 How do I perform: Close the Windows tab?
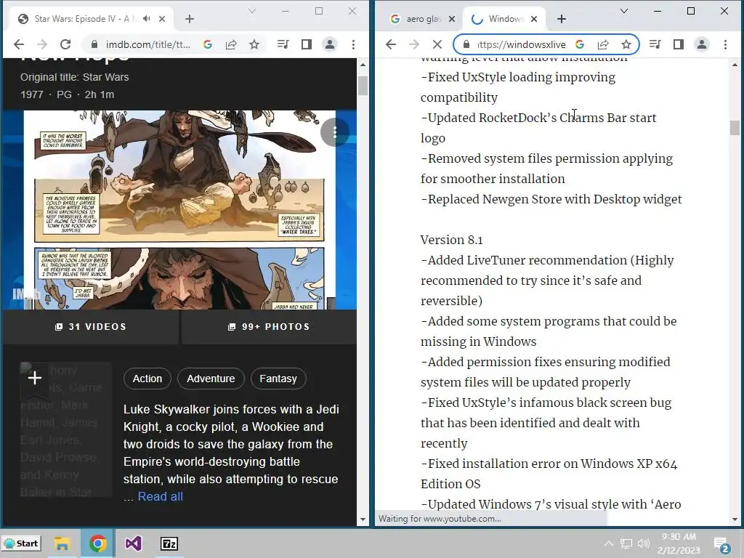coord(534,19)
